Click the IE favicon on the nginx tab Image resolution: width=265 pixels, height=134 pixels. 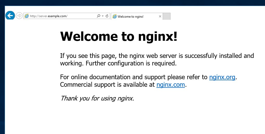(115, 16)
